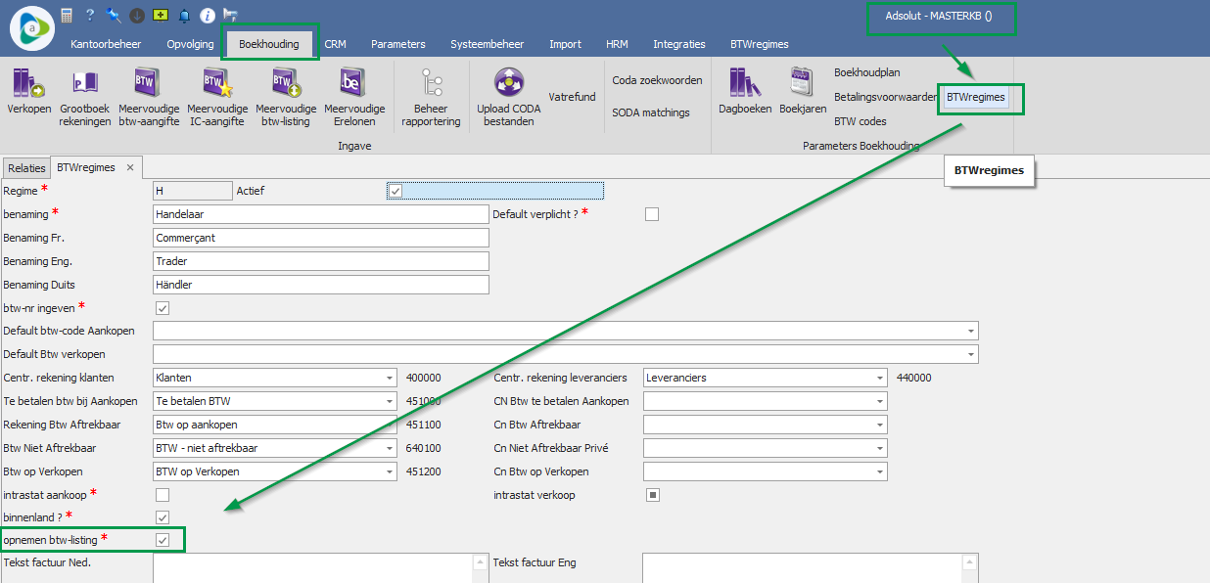The height and width of the screenshot is (583, 1210).
Task: Click the BTWregimes button in ribbon
Action: (975, 97)
